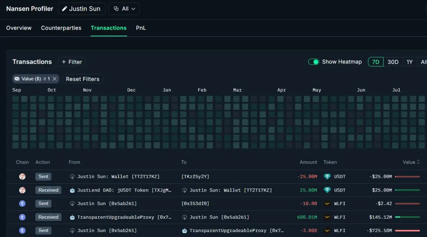Open the [0x353df0] recipient address
The width and height of the screenshot is (427, 237).
coord(195,204)
